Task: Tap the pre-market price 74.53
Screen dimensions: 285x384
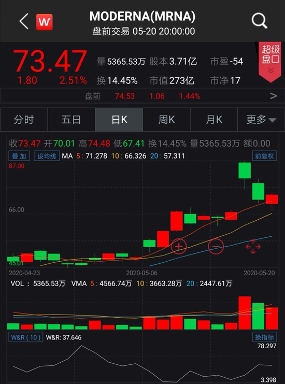Action: (125, 96)
